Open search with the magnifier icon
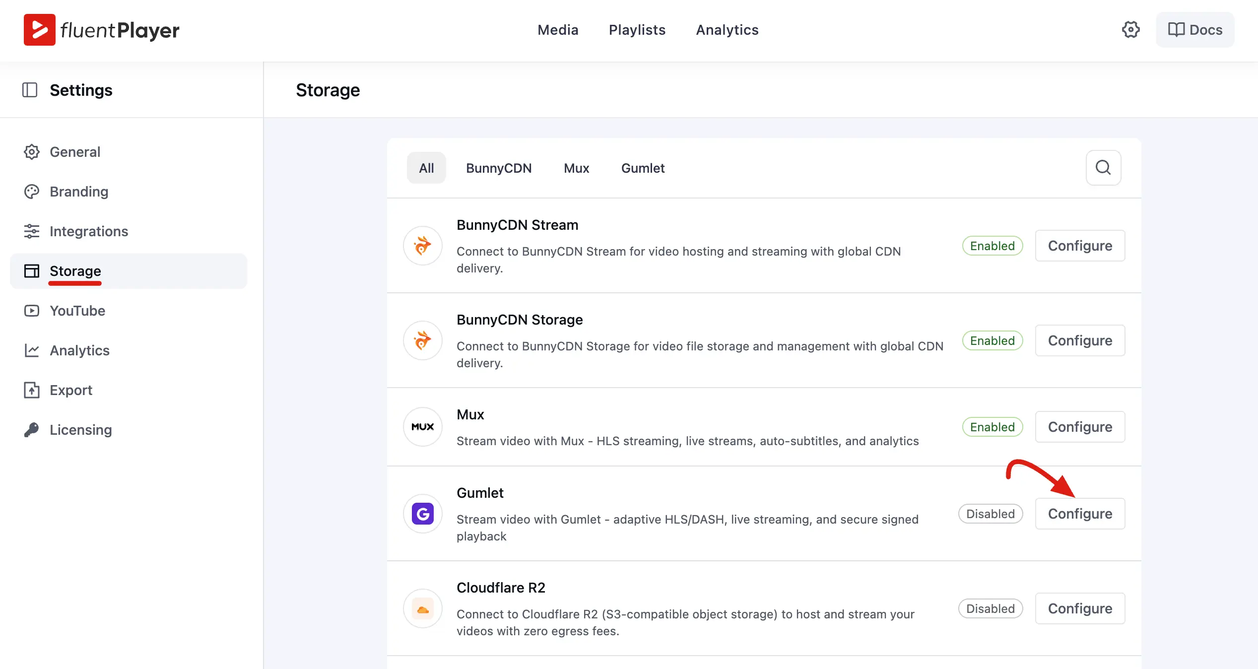The image size is (1258, 669). [1103, 168]
